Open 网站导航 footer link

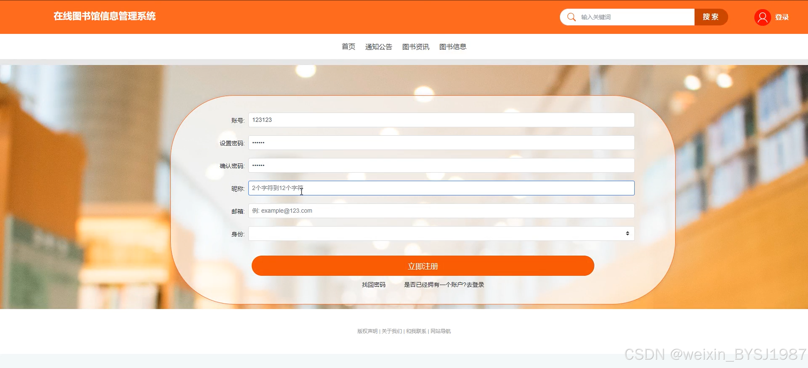441,331
